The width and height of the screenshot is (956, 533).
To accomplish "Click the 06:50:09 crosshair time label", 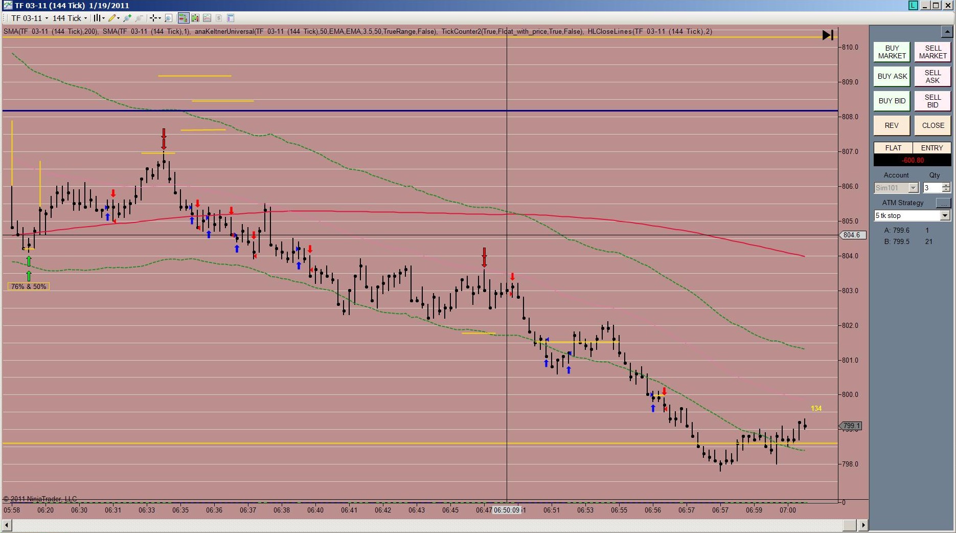I will click(x=507, y=510).
